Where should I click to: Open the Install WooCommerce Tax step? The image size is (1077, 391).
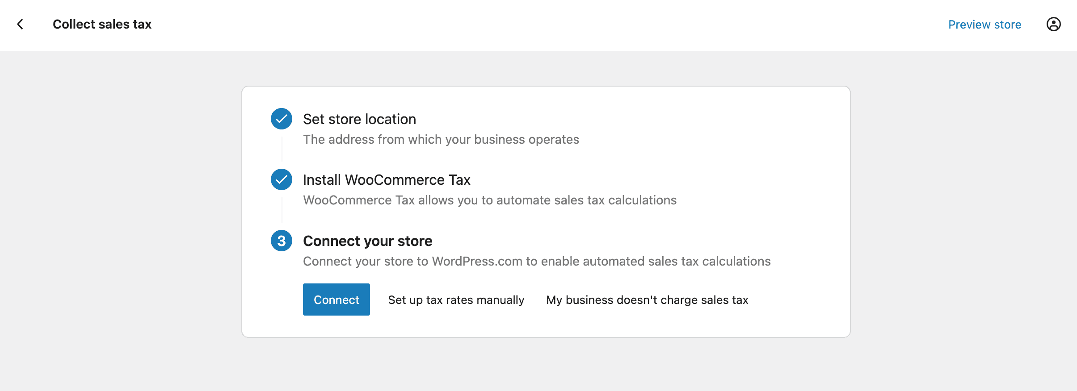(x=387, y=180)
